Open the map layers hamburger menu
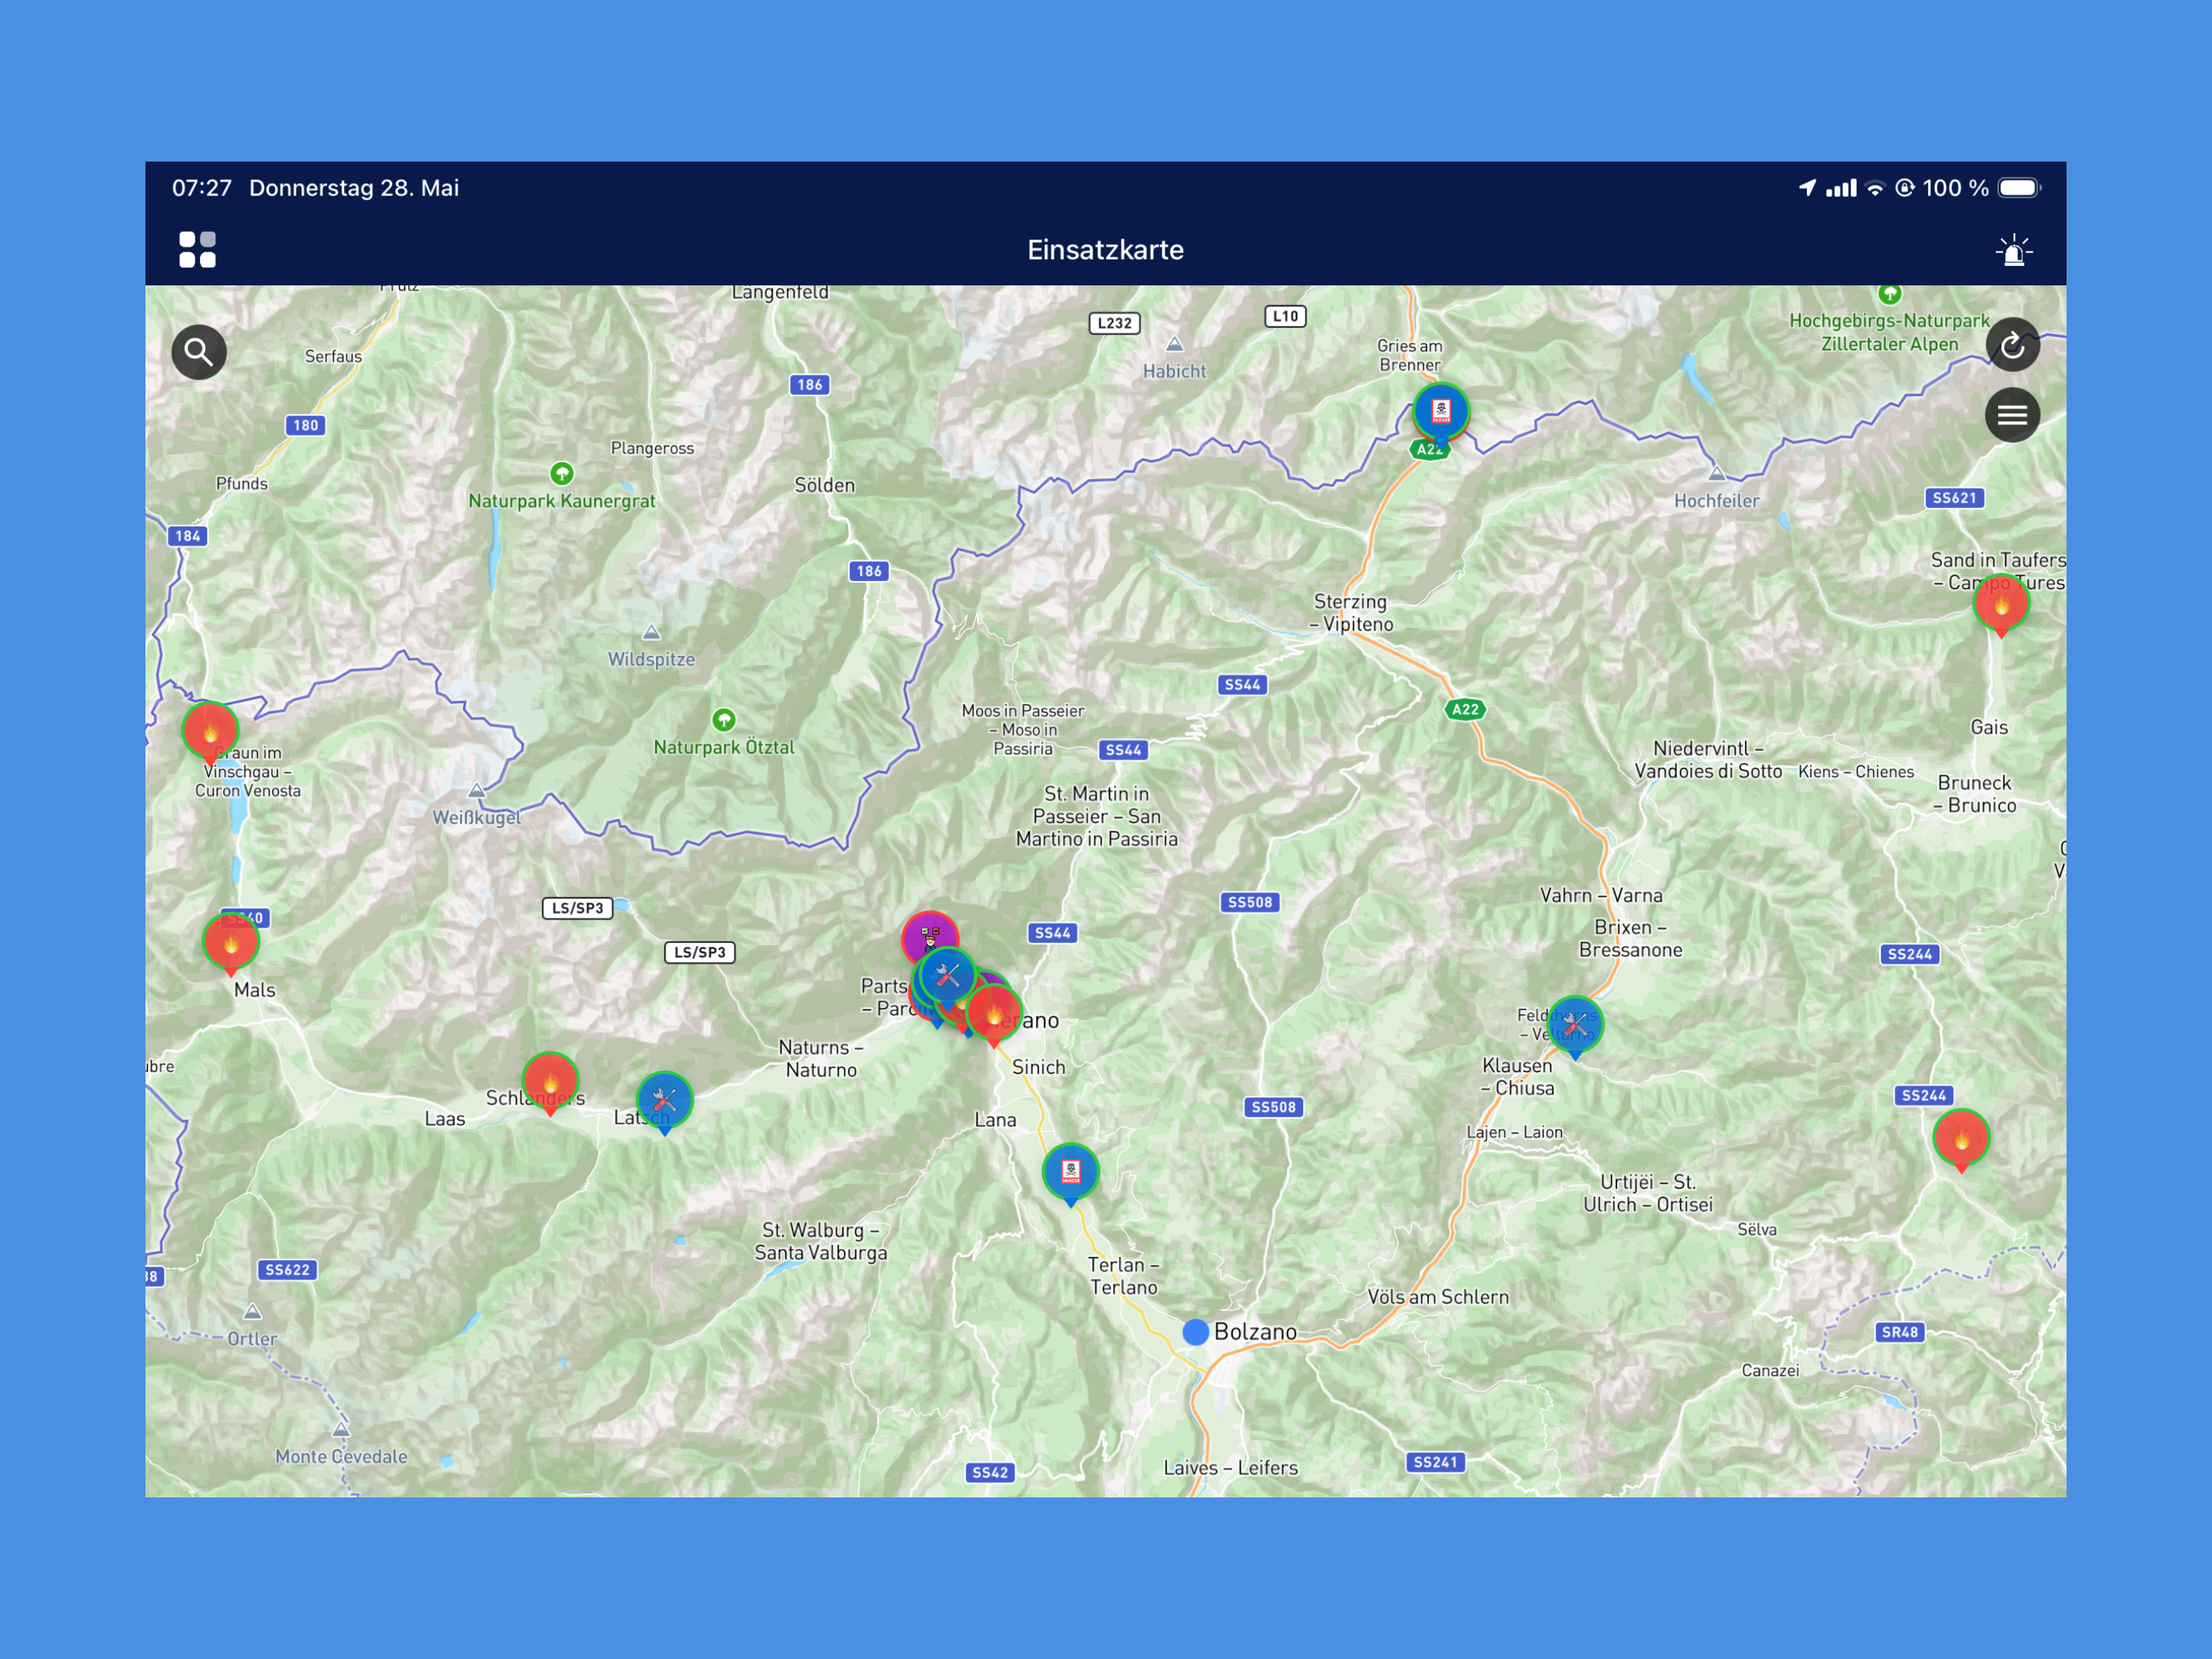The image size is (2212, 1659). coord(2012,415)
